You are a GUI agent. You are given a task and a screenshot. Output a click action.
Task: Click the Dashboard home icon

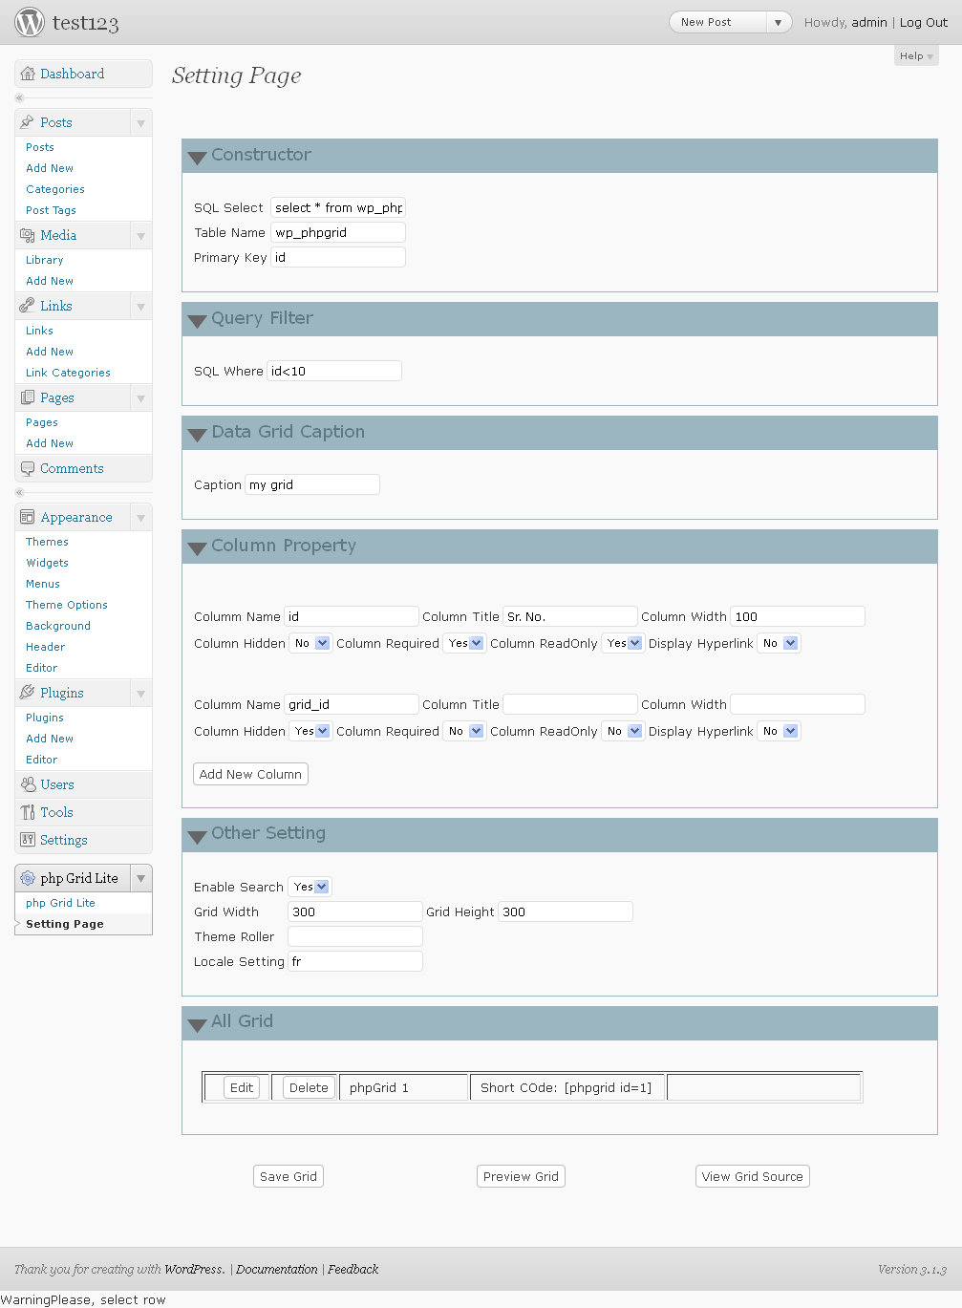tap(28, 74)
